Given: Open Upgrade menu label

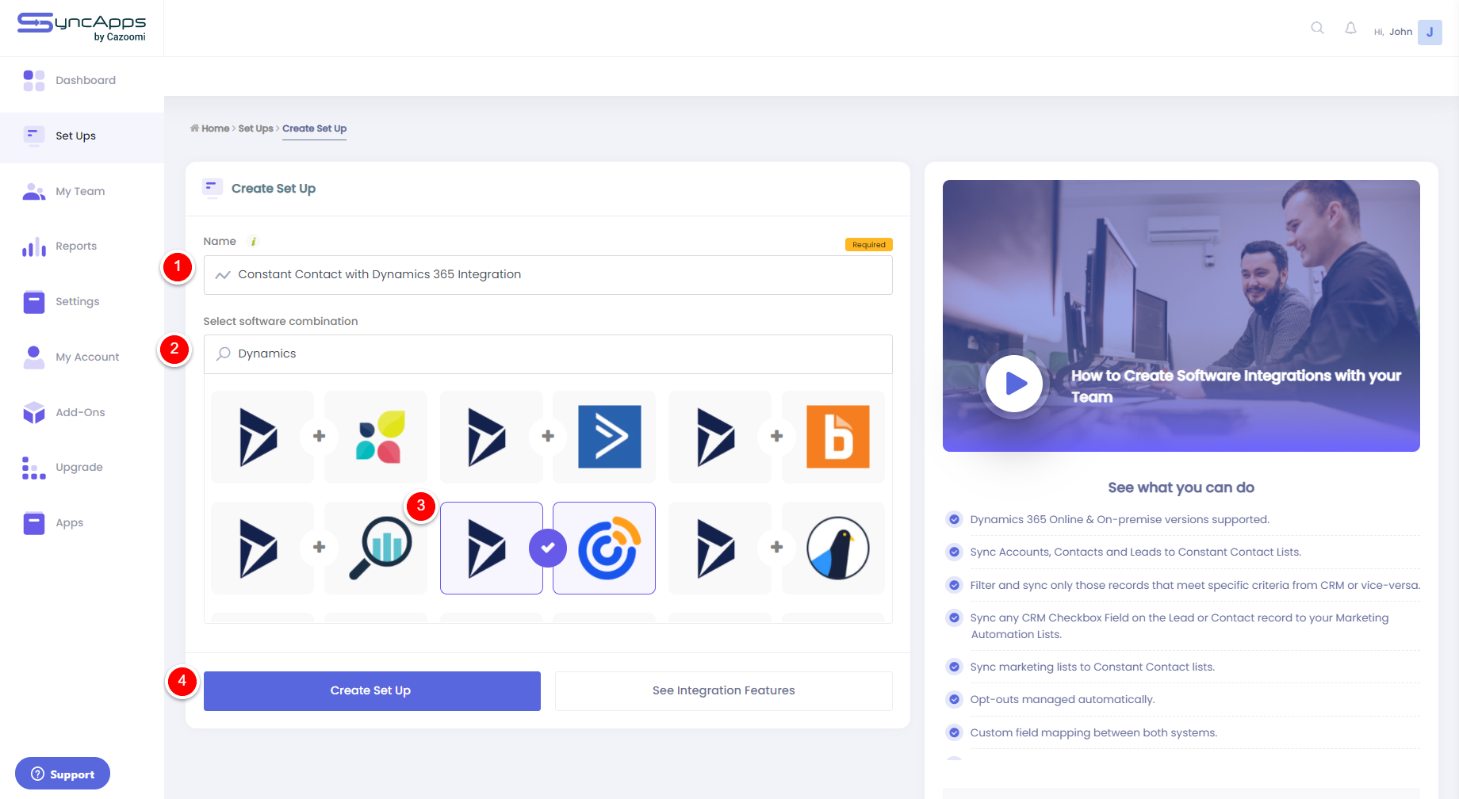Looking at the screenshot, I should [79, 468].
